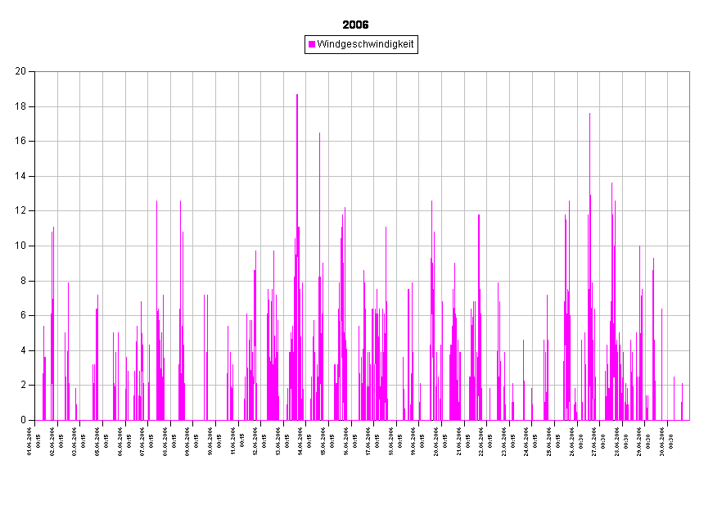
Task: Select the Windgeschwindigkeit legend label
Action: click(365, 44)
